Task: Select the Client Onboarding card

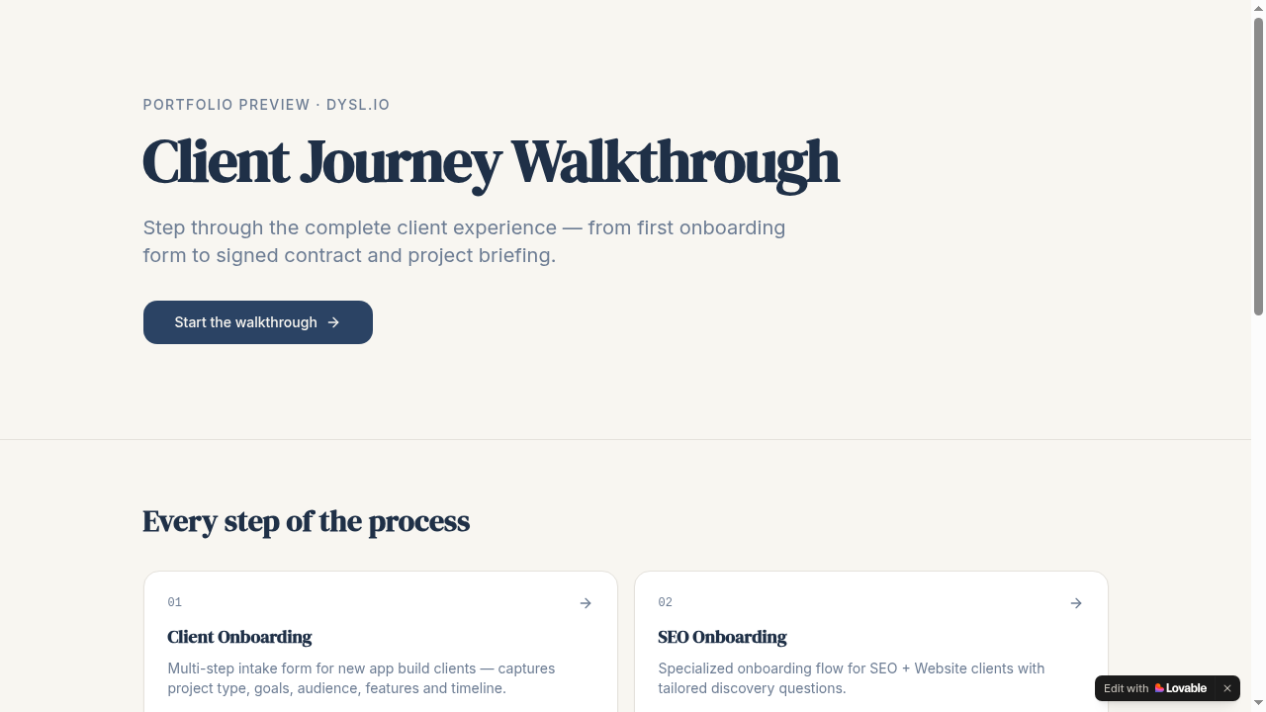Action: tap(380, 653)
